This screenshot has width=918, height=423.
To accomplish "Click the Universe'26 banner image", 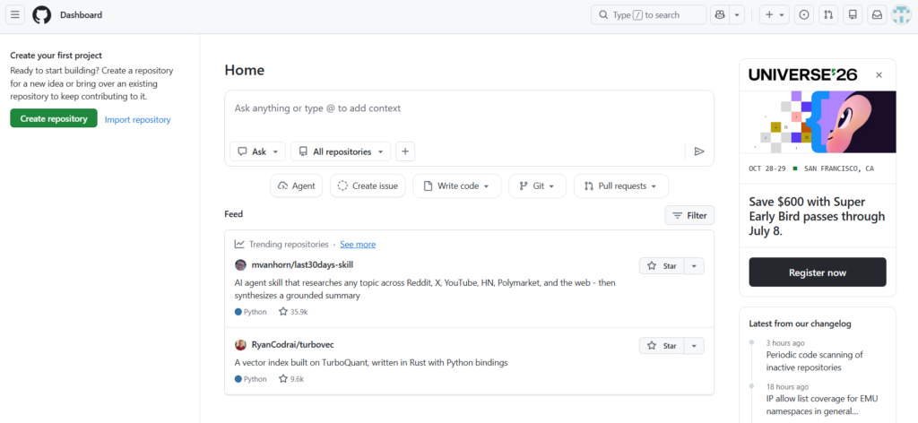I will [818, 122].
